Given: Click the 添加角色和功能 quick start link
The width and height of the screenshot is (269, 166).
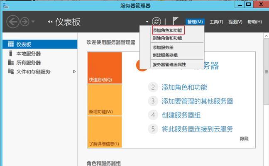Looking at the screenshot, I should 184,88.
